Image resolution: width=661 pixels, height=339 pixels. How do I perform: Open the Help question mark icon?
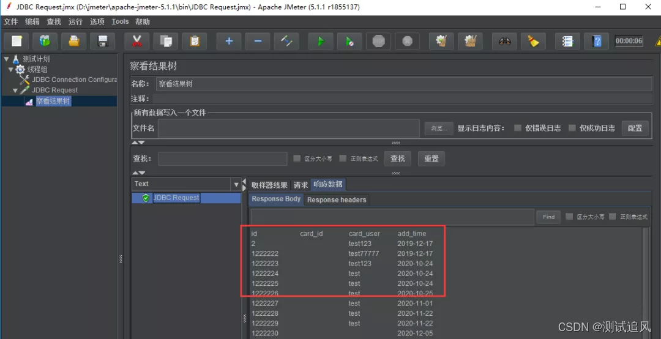pyautogui.click(x=597, y=41)
